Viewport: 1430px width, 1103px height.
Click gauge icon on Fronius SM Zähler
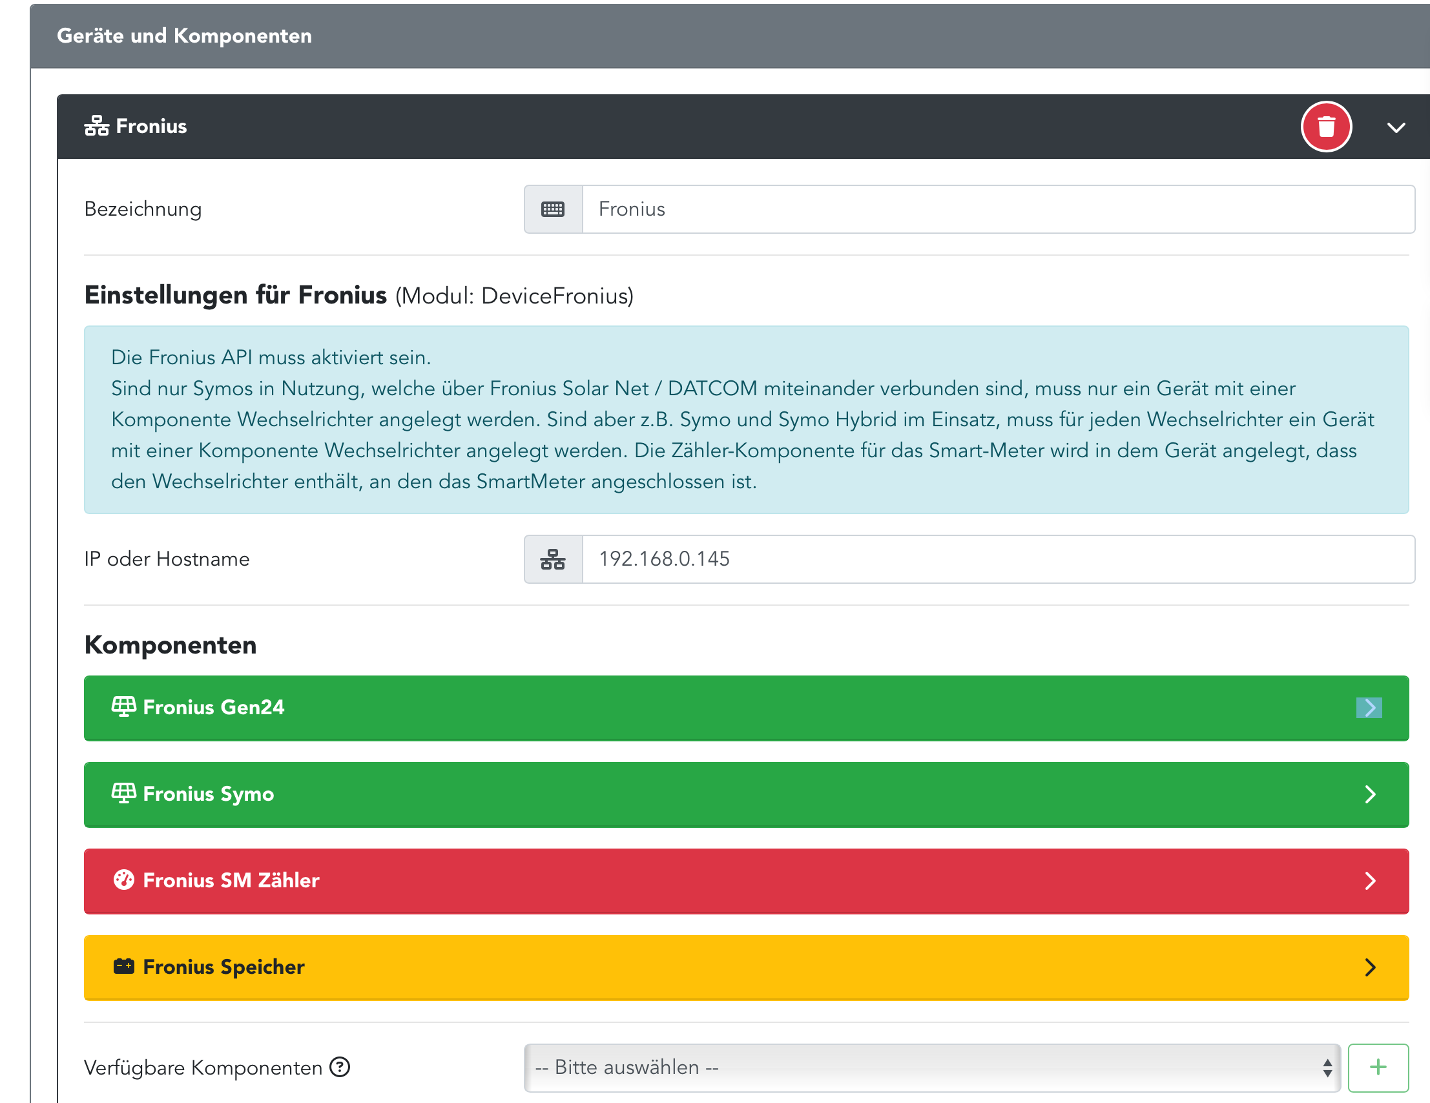(x=123, y=880)
